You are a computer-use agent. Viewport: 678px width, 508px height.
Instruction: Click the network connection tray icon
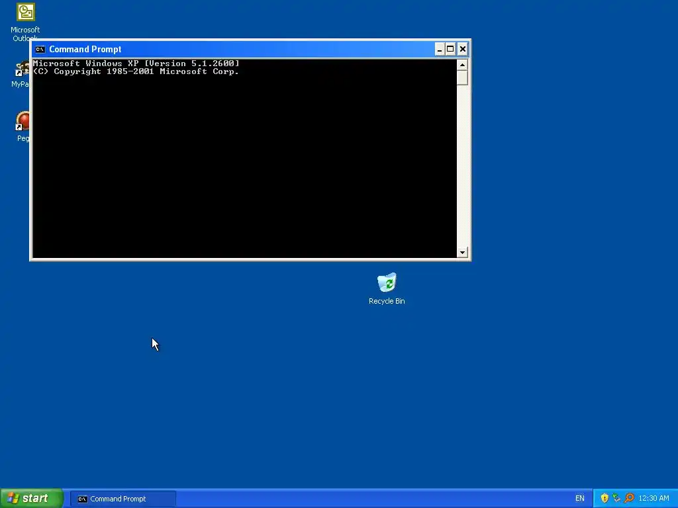(x=616, y=498)
